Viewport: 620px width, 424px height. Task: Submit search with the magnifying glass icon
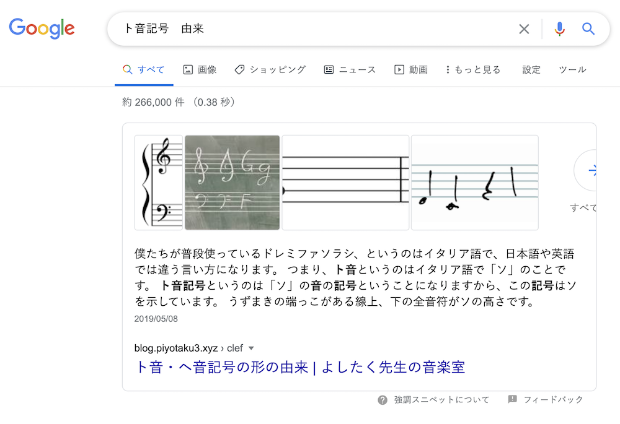(588, 29)
